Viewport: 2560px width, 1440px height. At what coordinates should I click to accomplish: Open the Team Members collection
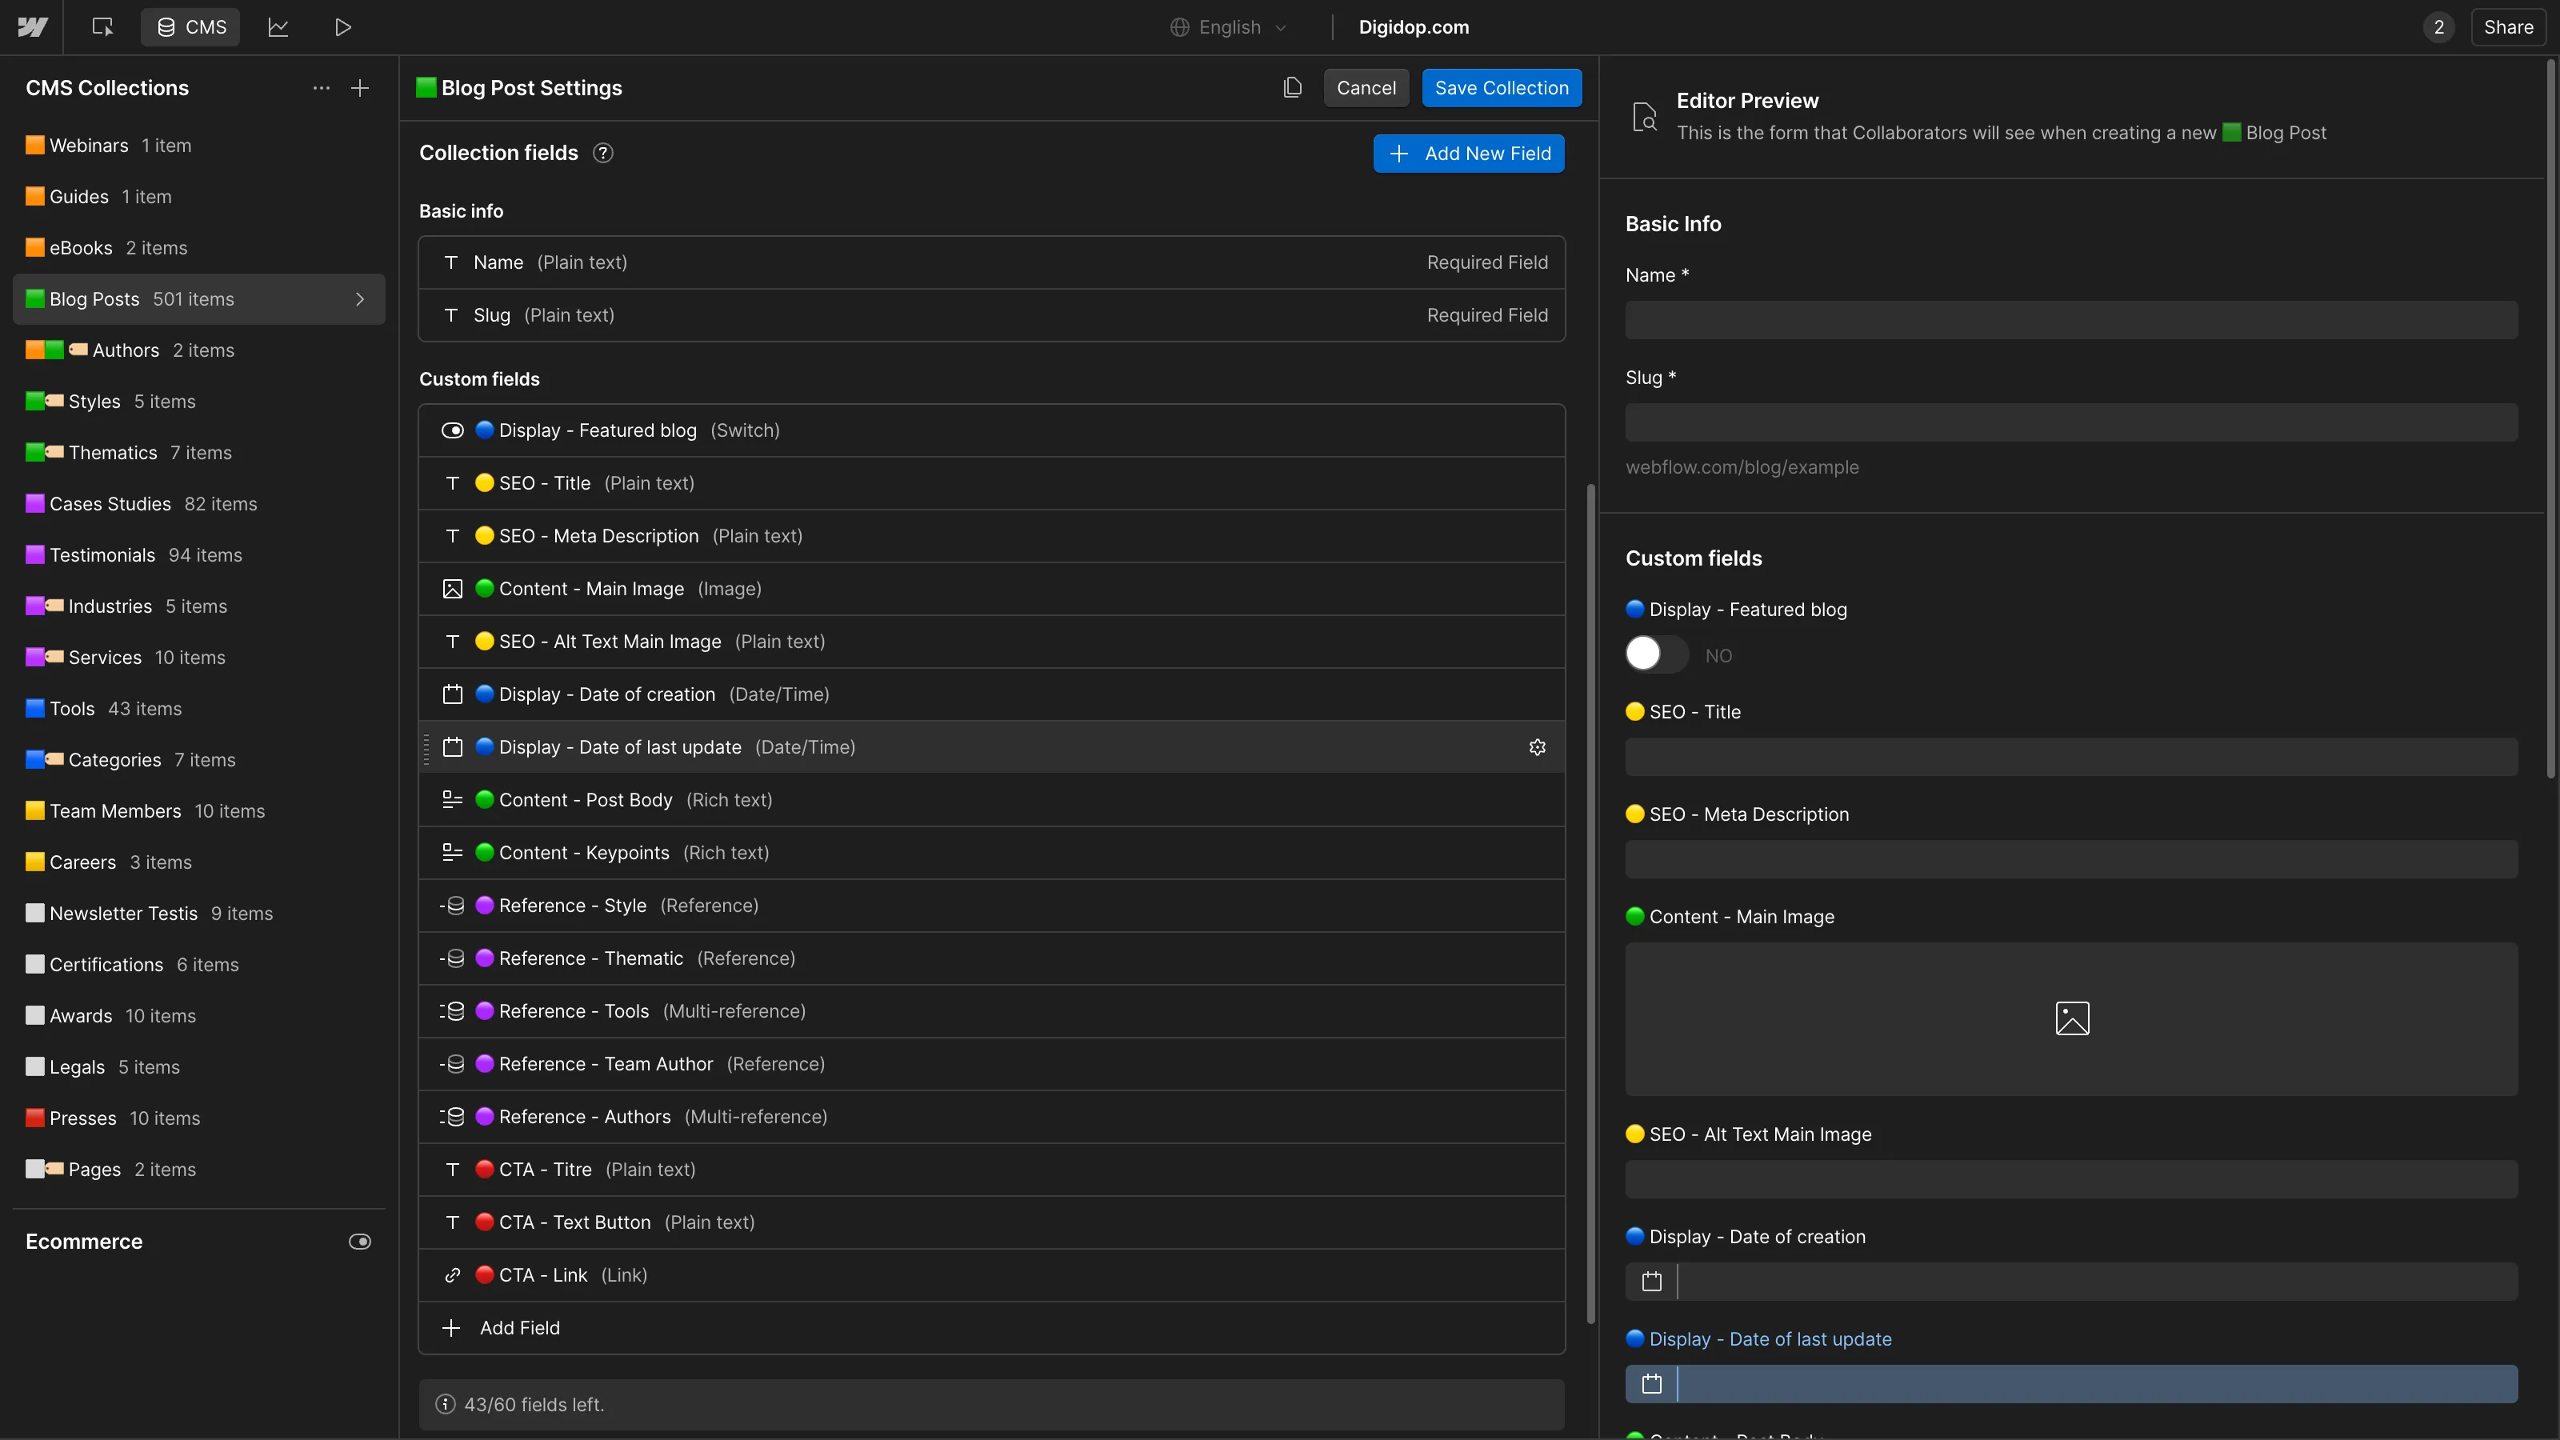(198, 811)
